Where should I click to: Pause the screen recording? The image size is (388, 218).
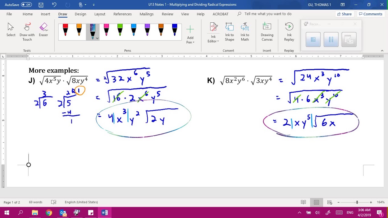coord(331,39)
